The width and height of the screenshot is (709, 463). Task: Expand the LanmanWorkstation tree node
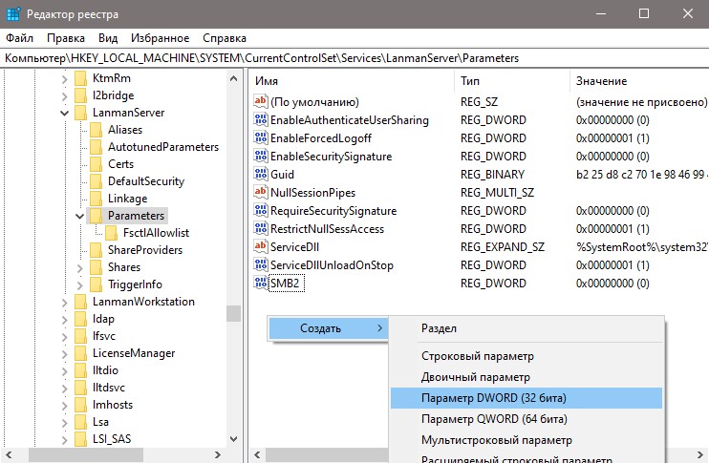64,303
